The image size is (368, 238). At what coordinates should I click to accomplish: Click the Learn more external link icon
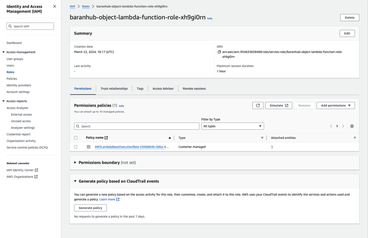(118, 199)
